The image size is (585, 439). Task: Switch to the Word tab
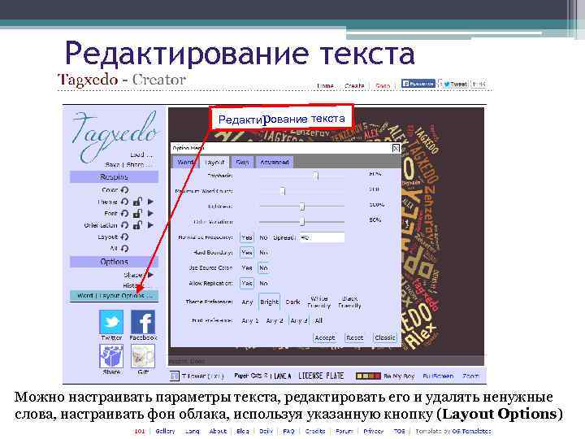(x=185, y=162)
